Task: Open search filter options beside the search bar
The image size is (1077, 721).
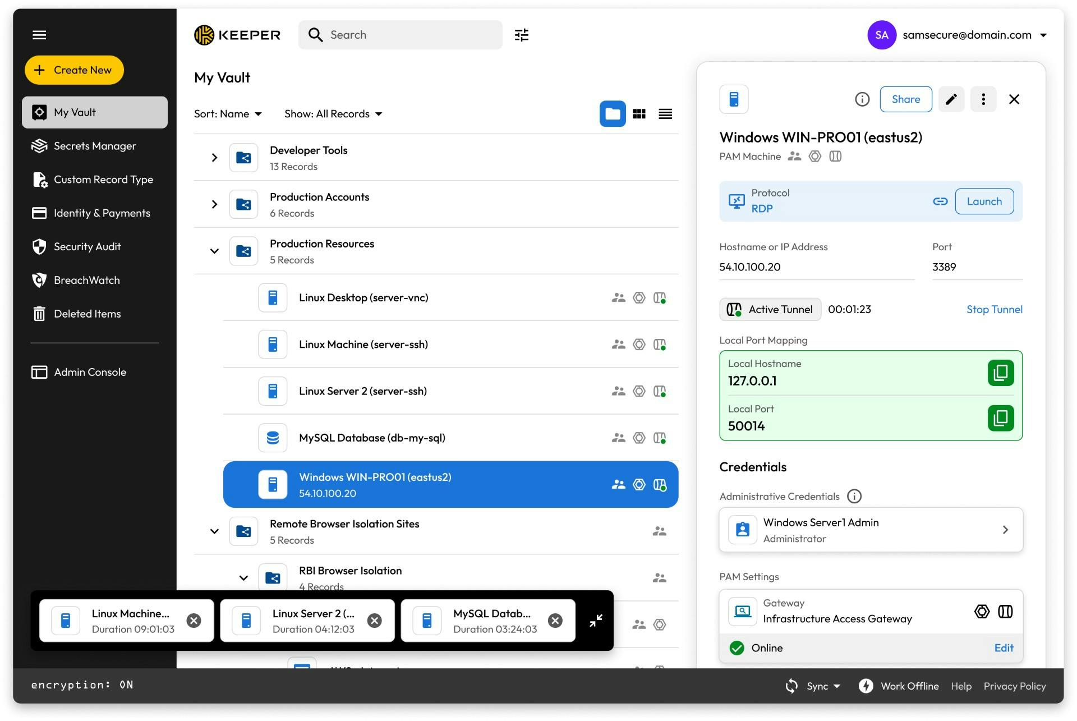Action: (521, 35)
